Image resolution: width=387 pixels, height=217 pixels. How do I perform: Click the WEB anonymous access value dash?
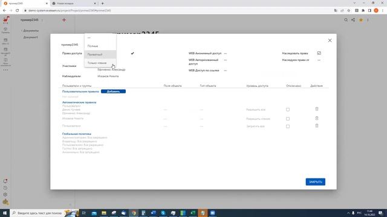(x=226, y=54)
